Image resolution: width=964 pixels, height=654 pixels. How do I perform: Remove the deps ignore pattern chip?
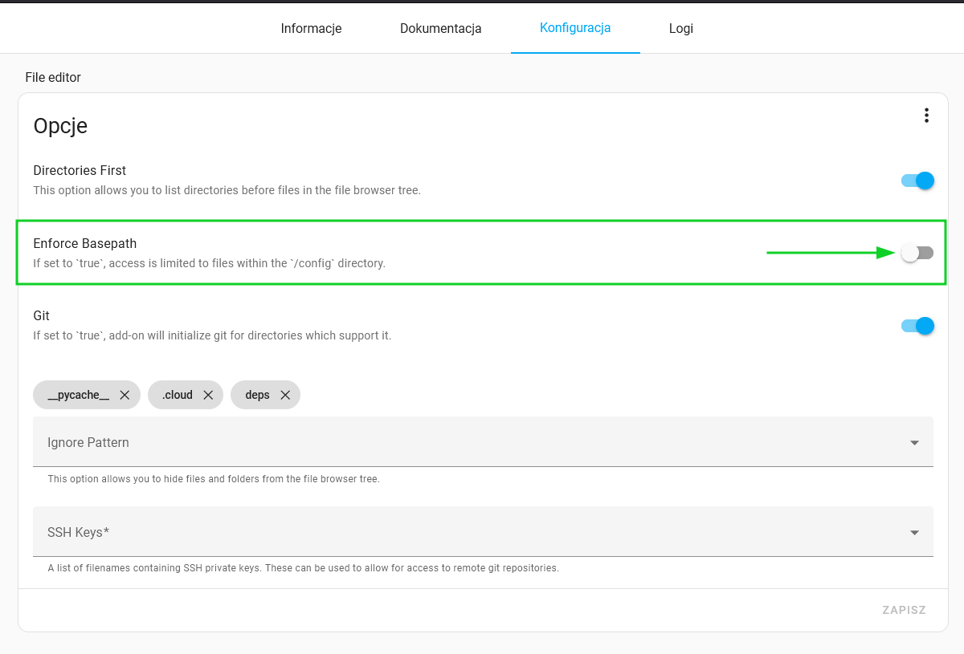[285, 395]
